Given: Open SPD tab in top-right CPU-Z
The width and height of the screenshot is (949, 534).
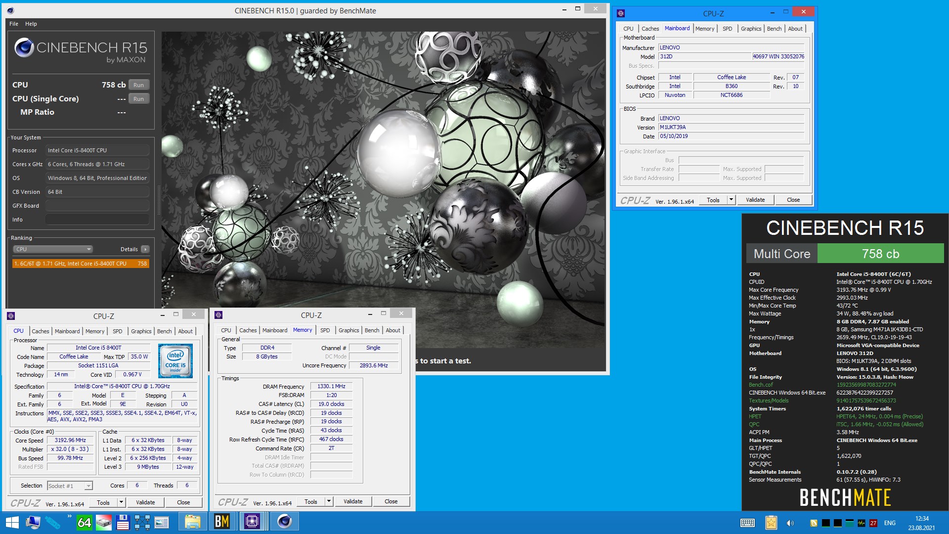Looking at the screenshot, I should tap(727, 29).
